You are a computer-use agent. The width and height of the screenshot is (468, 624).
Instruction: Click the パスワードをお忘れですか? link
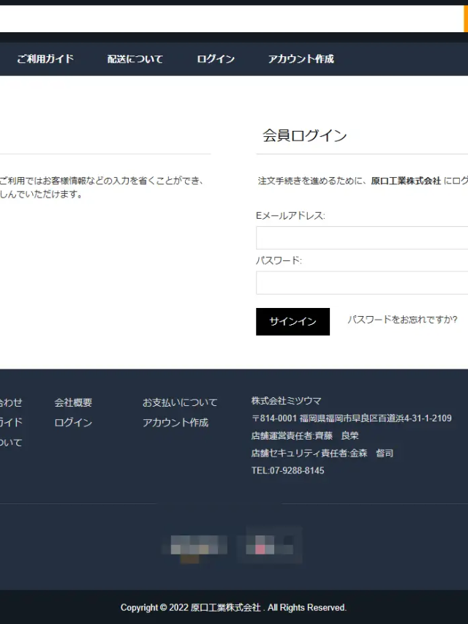point(402,320)
